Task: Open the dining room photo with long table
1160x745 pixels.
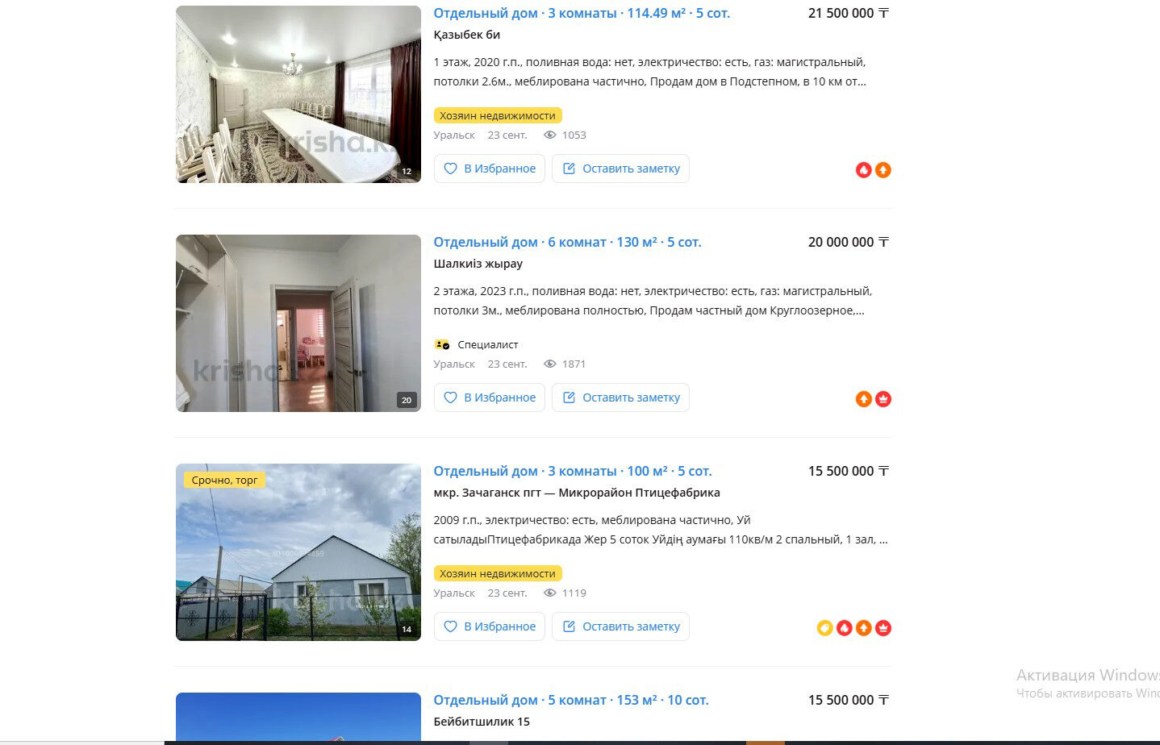Action: [298, 94]
